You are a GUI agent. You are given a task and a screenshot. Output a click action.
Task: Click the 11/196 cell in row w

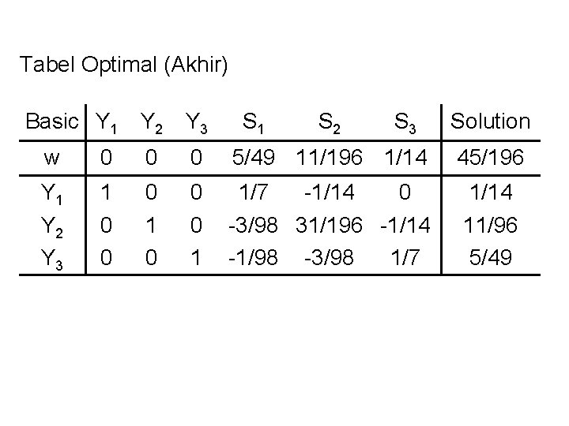[x=330, y=159]
